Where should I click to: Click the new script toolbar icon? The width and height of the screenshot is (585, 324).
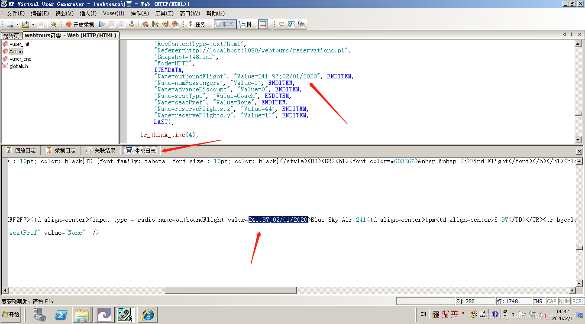(x=10, y=24)
